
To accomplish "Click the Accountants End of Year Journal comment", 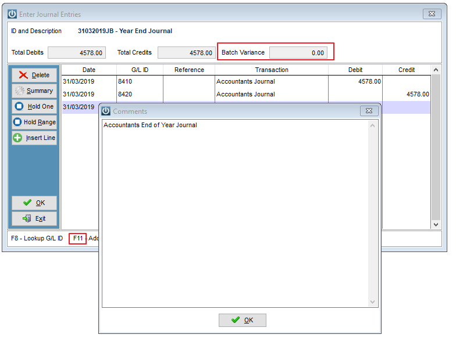I will coord(150,125).
